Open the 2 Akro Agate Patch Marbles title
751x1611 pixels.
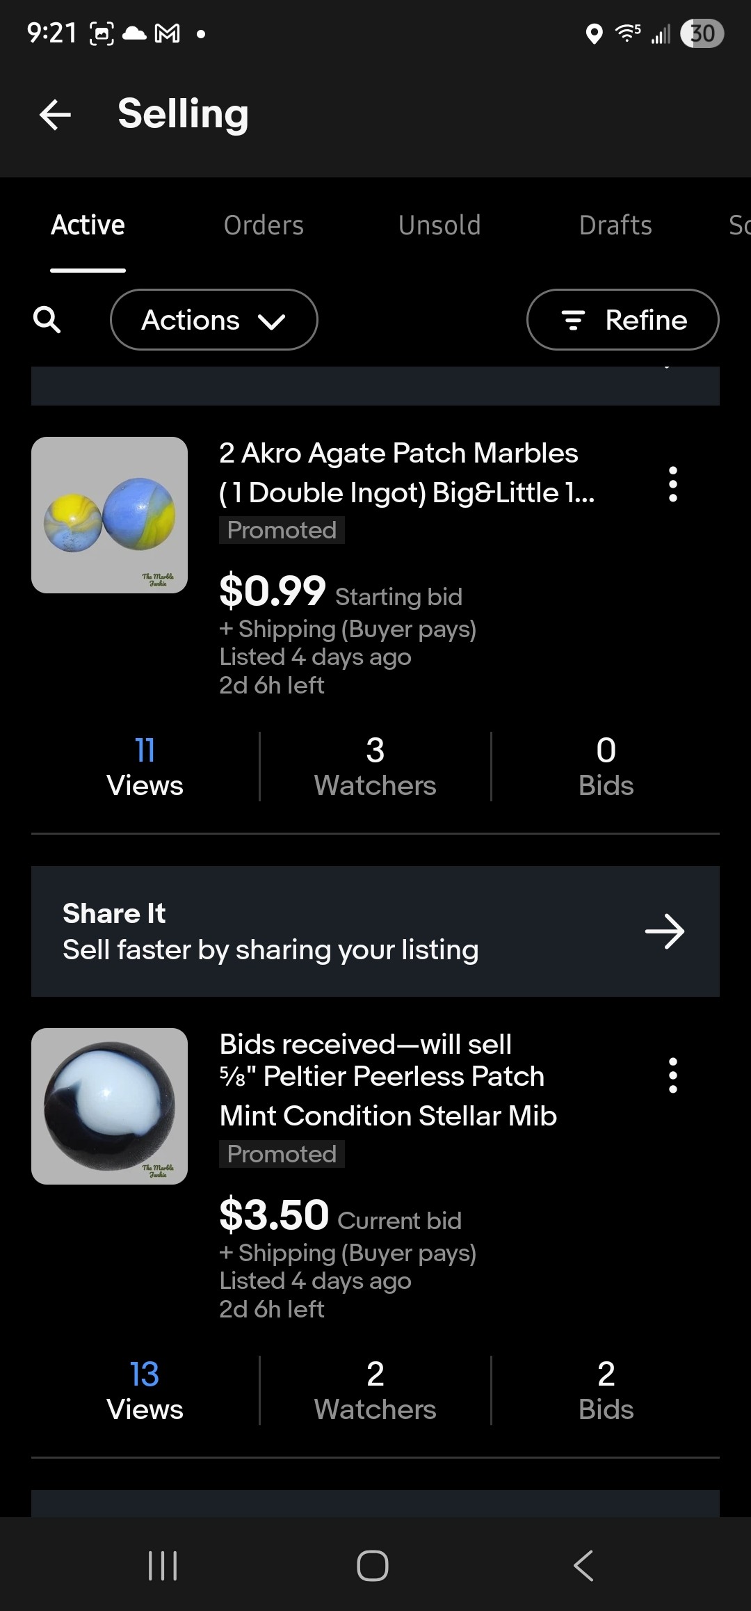pos(407,473)
